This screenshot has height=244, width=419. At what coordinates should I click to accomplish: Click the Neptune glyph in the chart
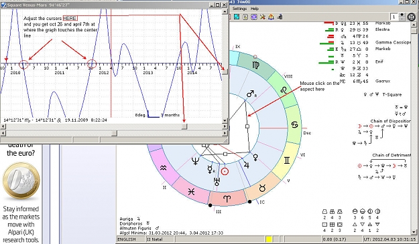point(196,161)
